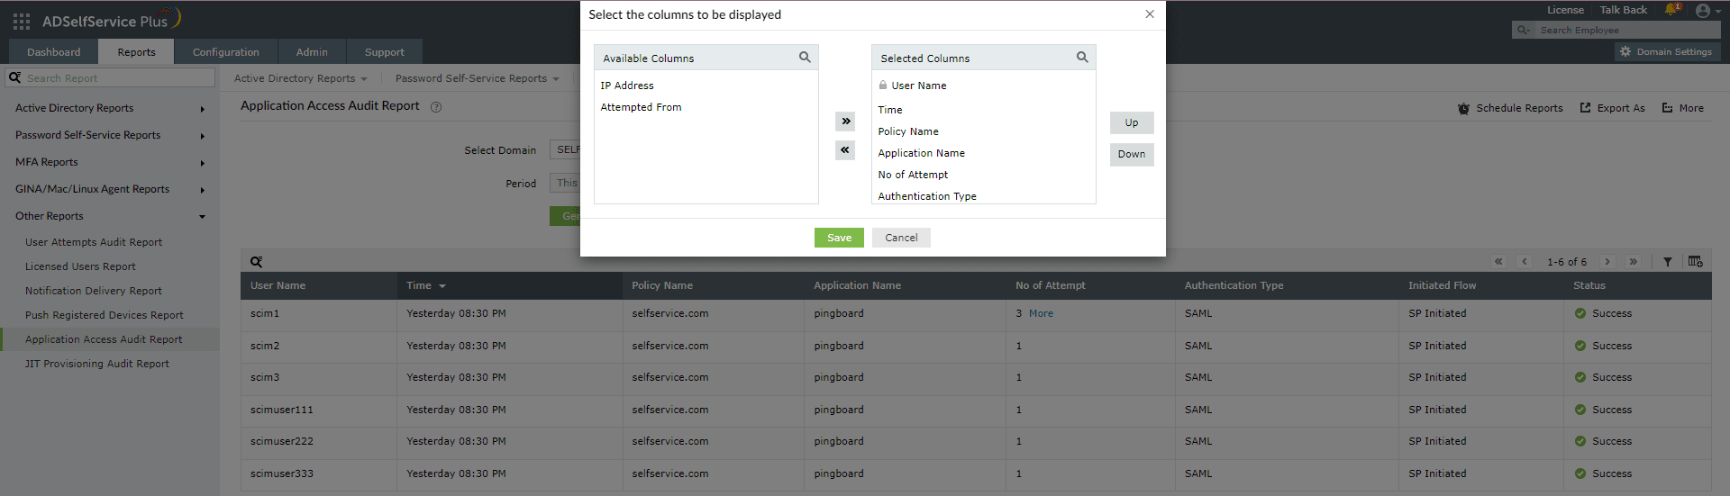Open the JIT Provisioning Audit Report link
The width and height of the screenshot is (1730, 496).
[97, 364]
